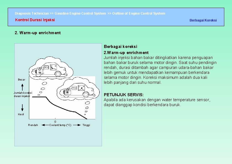Image resolution: width=232 pixels, height=164 pixels.
Task: Click the Coolant temp axis zero marker
Action: point(55,121)
